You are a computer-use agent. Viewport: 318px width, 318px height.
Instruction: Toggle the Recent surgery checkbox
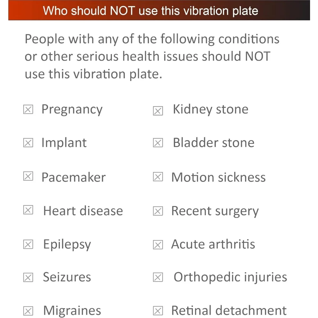tap(158, 211)
